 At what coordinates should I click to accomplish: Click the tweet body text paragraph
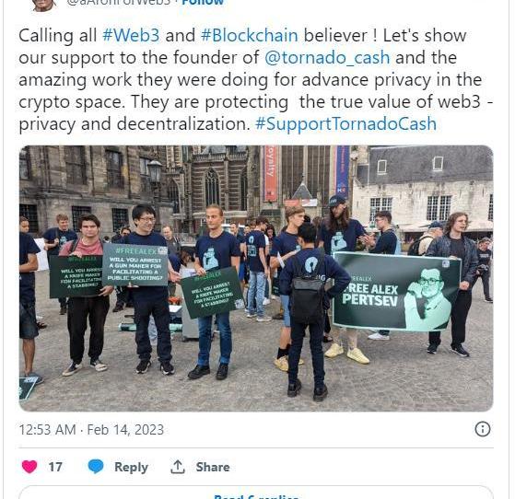(x=256, y=80)
